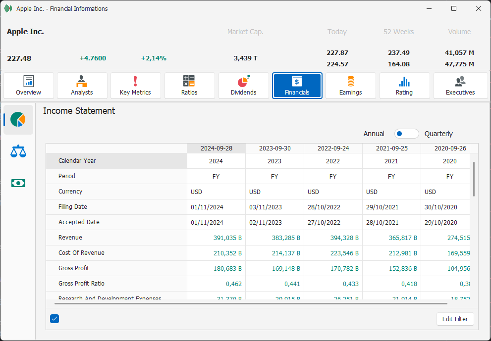
Task: Click the Edit Filter button
Action: coord(455,319)
